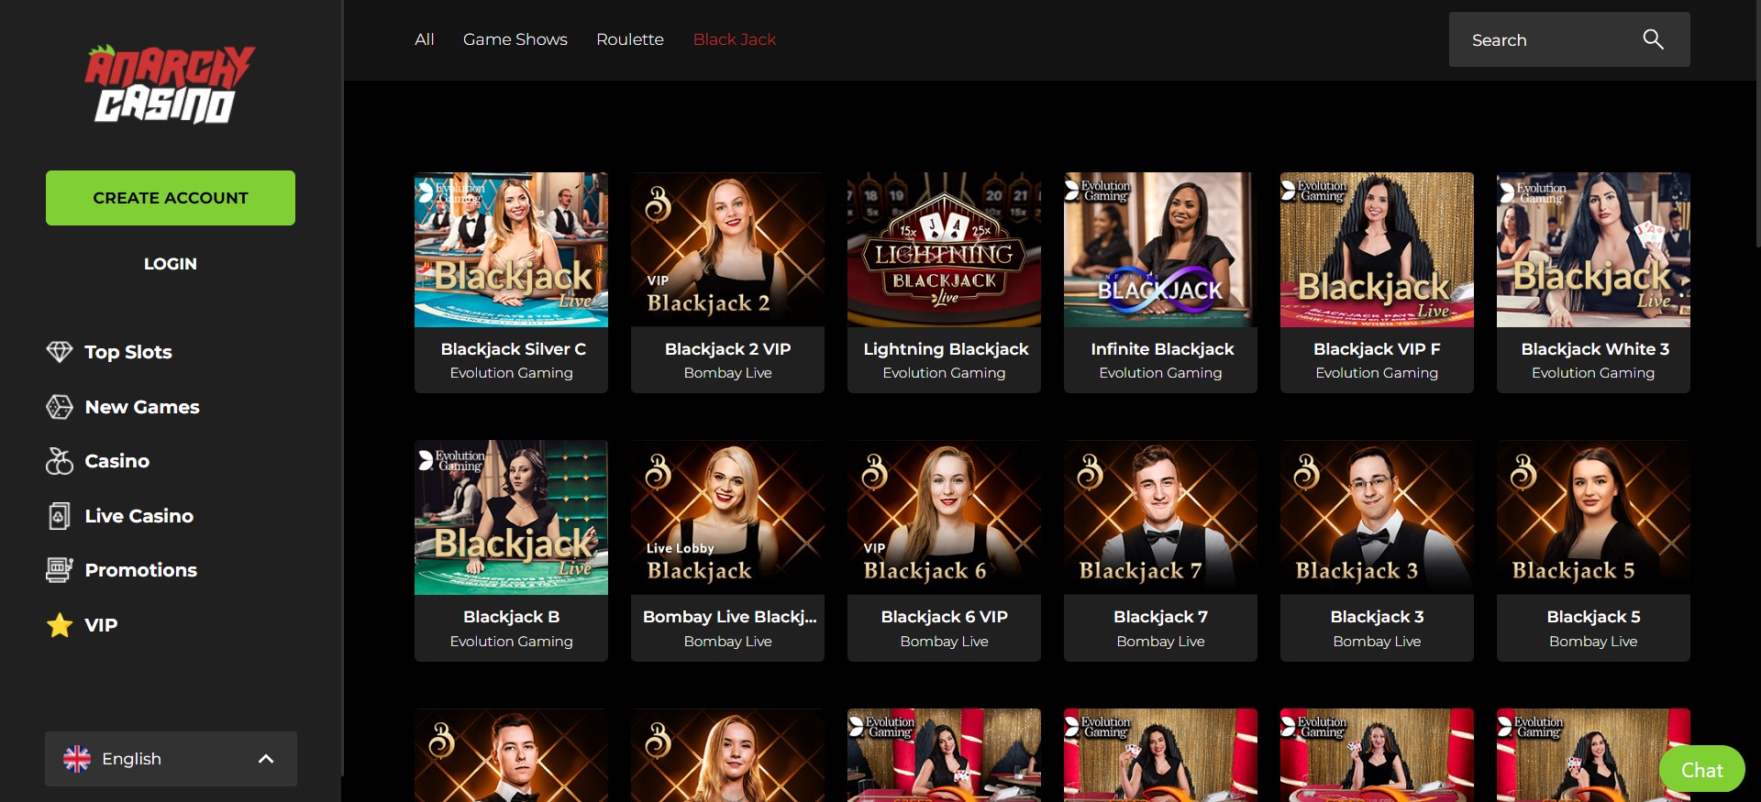Open Blackjack White 3 game thumbnail
This screenshot has width=1761, height=802.
[x=1593, y=249]
